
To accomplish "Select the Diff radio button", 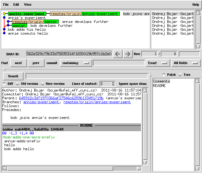I will click(x=4, y=84).
